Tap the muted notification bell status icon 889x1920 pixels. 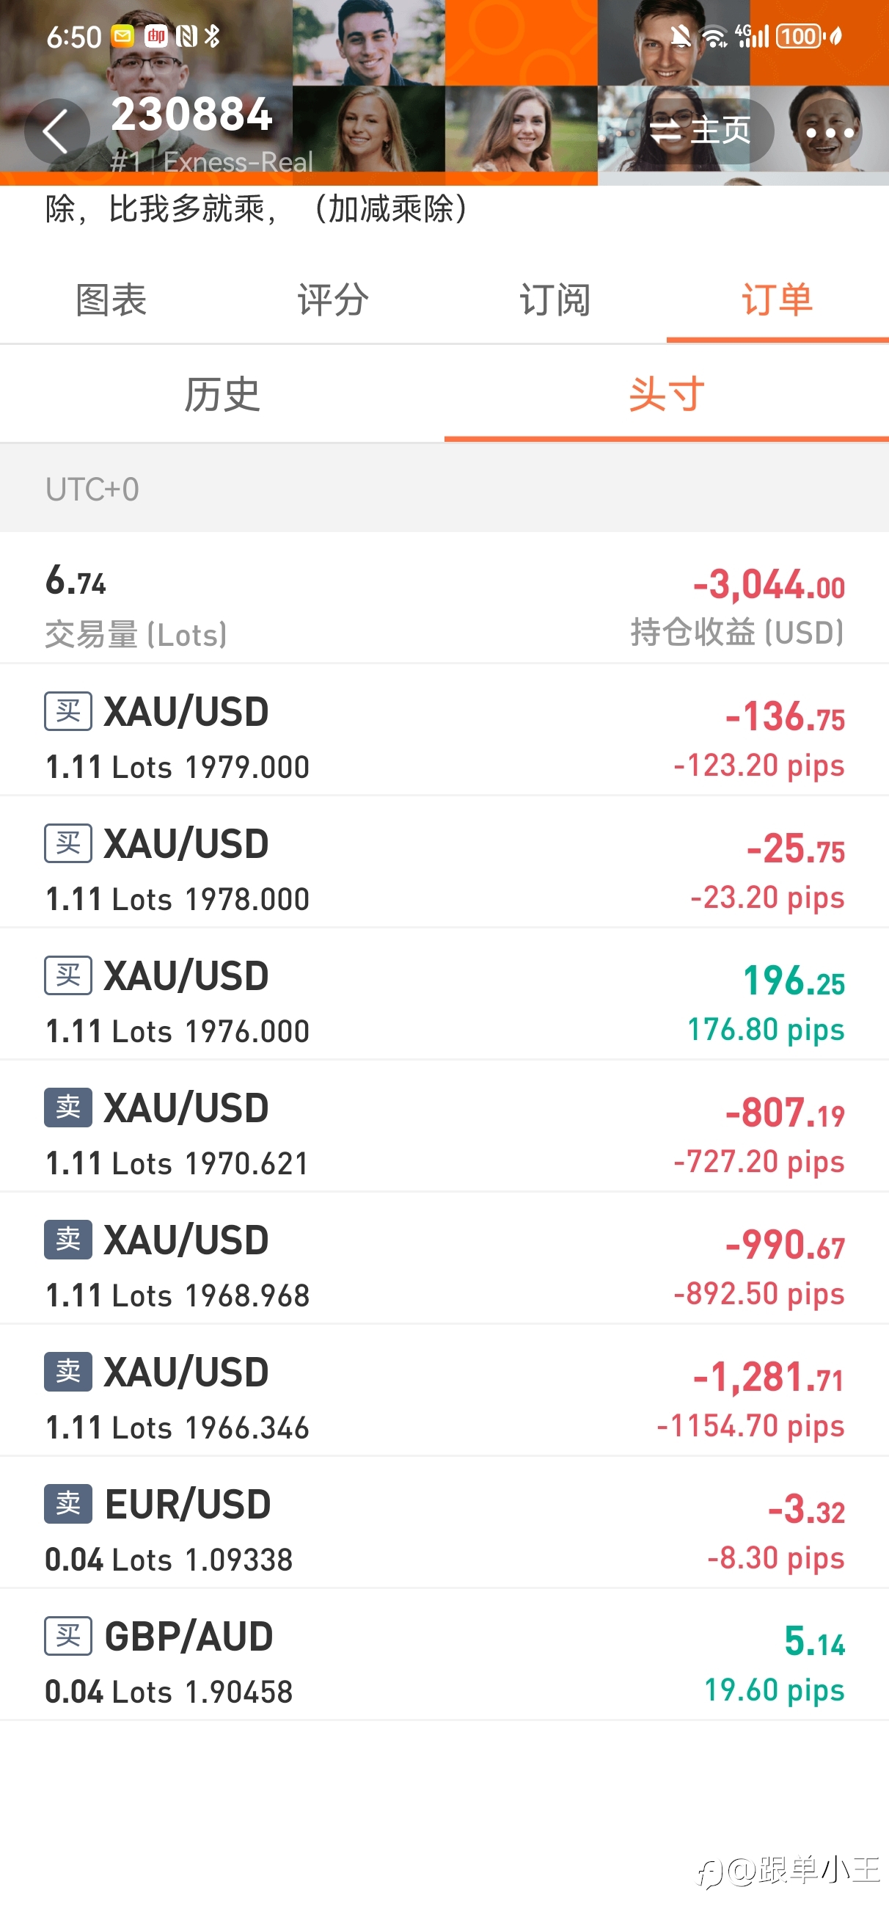pyautogui.click(x=680, y=36)
